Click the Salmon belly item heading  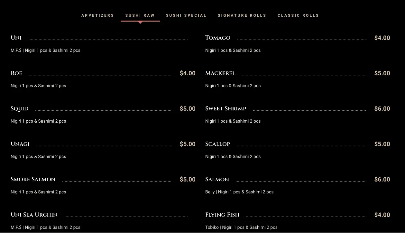click(217, 179)
